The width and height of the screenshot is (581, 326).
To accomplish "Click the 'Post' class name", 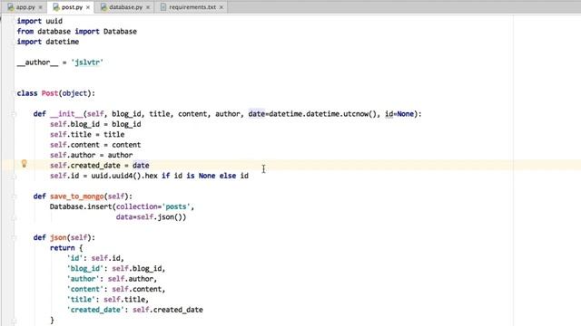I will coord(50,93).
